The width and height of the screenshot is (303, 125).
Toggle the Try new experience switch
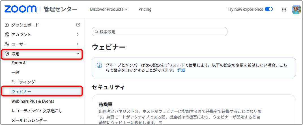tap(268, 9)
